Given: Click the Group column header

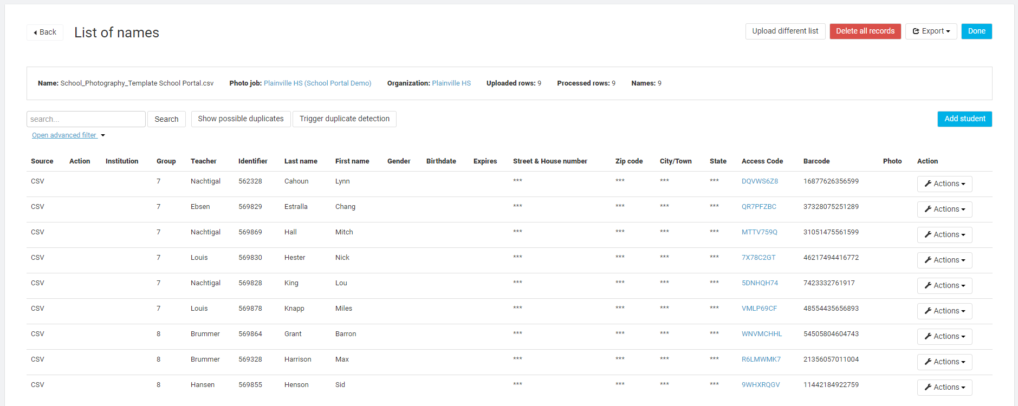Looking at the screenshot, I should coord(166,161).
